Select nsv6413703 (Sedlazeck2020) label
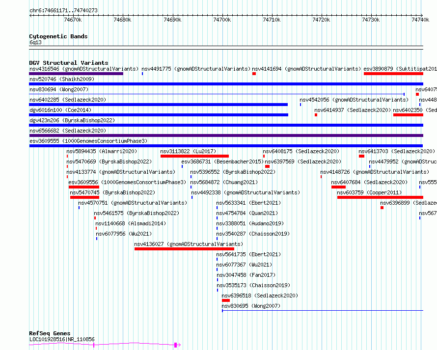This screenshot has width=437, height=350. [x=397, y=151]
